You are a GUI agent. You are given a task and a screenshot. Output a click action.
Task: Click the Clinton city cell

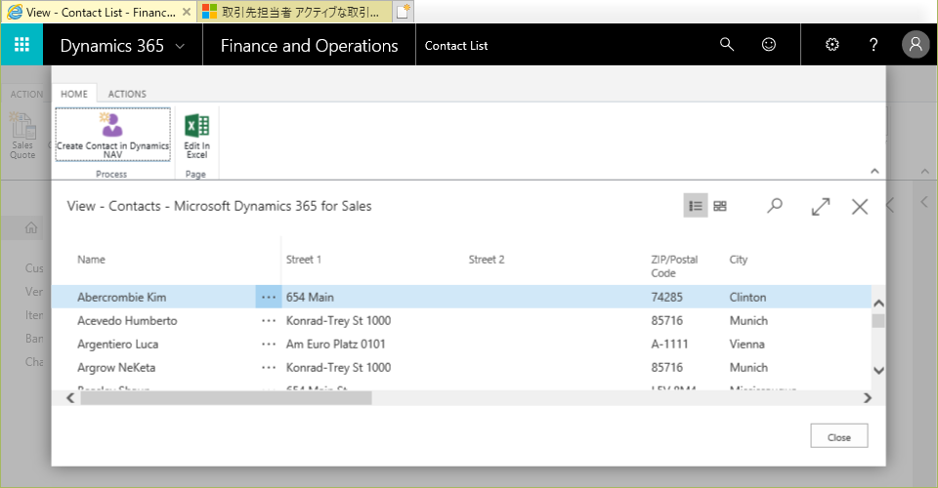pos(747,297)
